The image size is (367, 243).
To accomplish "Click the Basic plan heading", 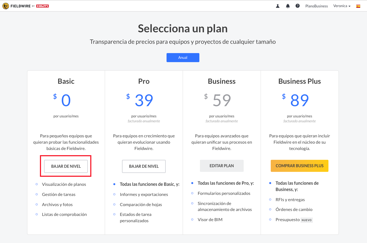I will (x=66, y=81).
